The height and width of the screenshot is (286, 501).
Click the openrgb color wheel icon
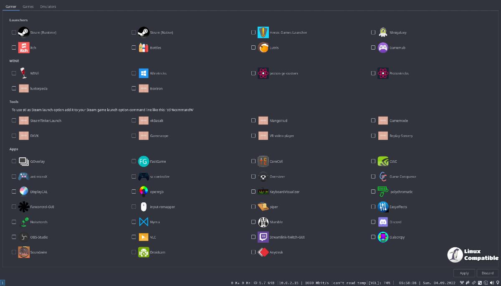click(144, 192)
